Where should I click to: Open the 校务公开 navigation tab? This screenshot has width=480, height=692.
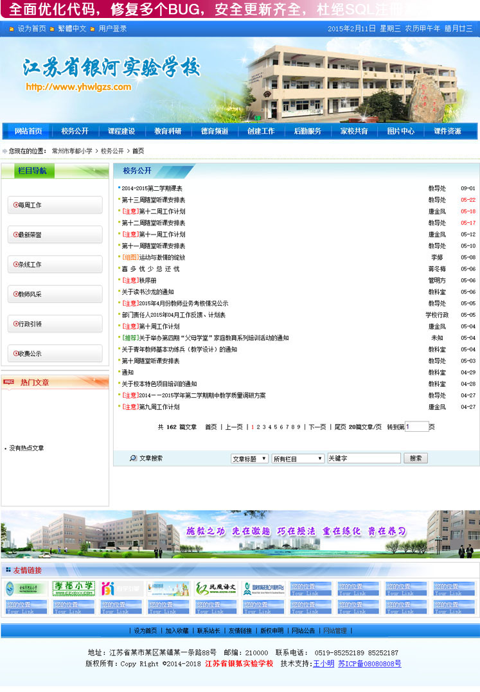(x=75, y=131)
